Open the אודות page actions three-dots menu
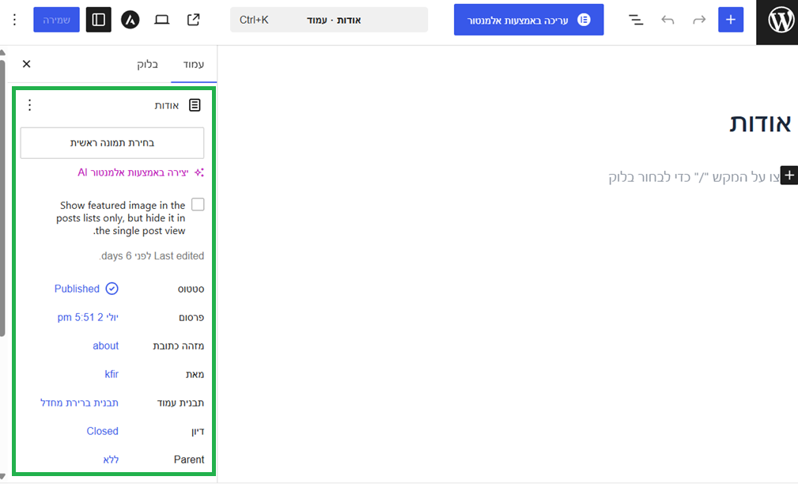The image size is (798, 484). 29,105
